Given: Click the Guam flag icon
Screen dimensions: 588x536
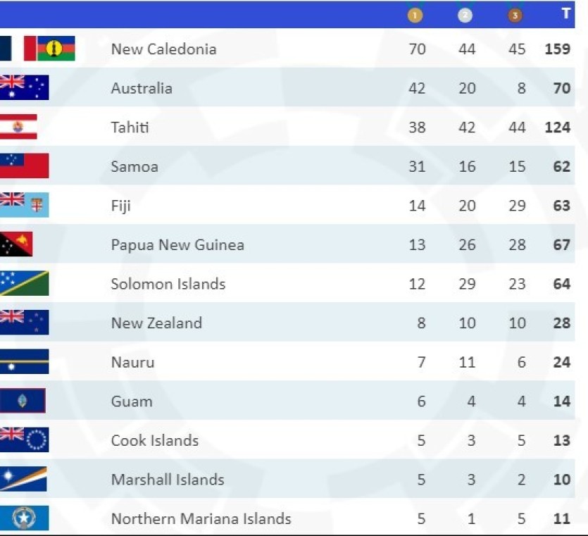Looking at the screenshot, I should pos(23,401).
